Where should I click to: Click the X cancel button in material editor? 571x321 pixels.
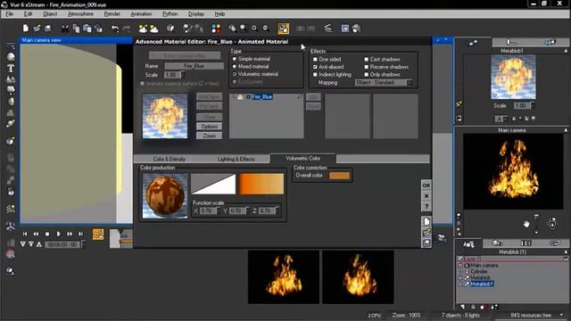[426, 196]
